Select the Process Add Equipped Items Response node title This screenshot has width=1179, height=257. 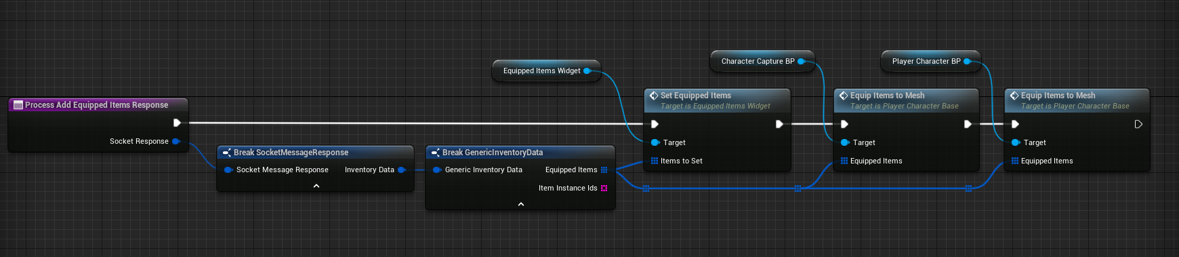[97, 105]
